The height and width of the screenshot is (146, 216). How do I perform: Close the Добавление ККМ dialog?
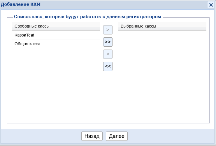pos(211,5)
